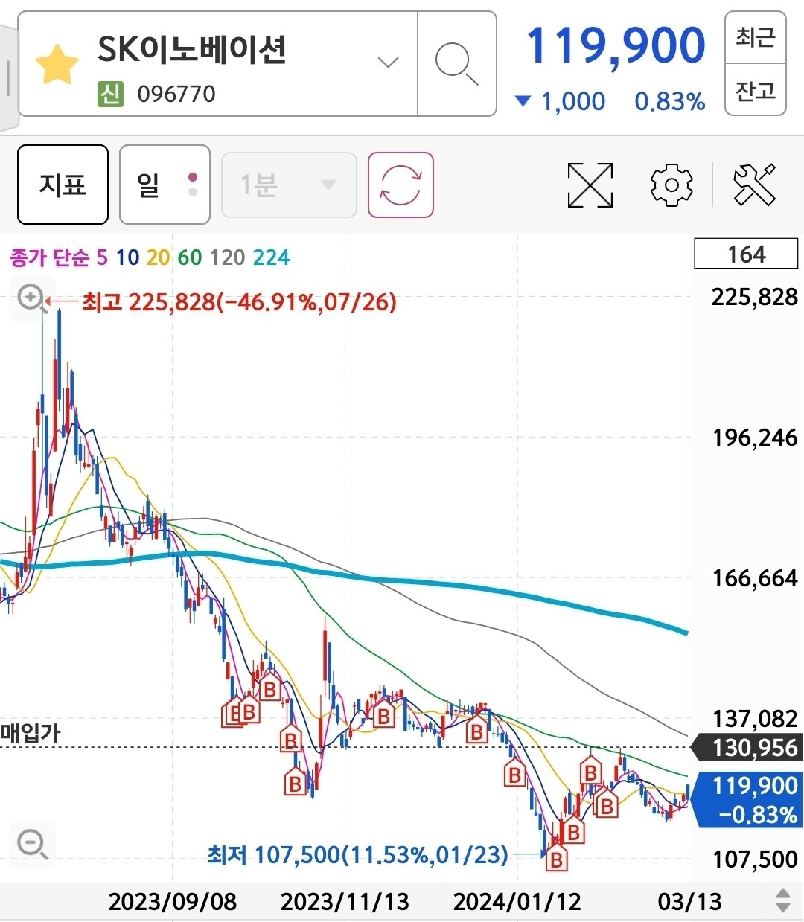Open the 1분 timeframe dropdown
Screen dimensions: 804x922
[x=289, y=185]
